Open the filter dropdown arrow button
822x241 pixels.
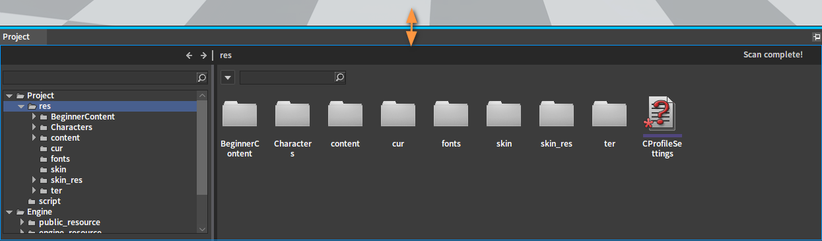tap(227, 78)
